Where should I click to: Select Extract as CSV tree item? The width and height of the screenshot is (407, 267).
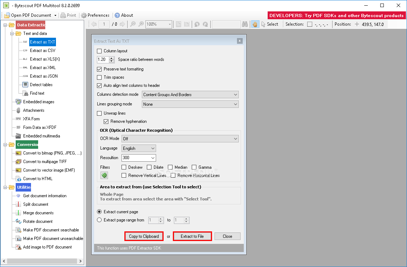pos(42,51)
